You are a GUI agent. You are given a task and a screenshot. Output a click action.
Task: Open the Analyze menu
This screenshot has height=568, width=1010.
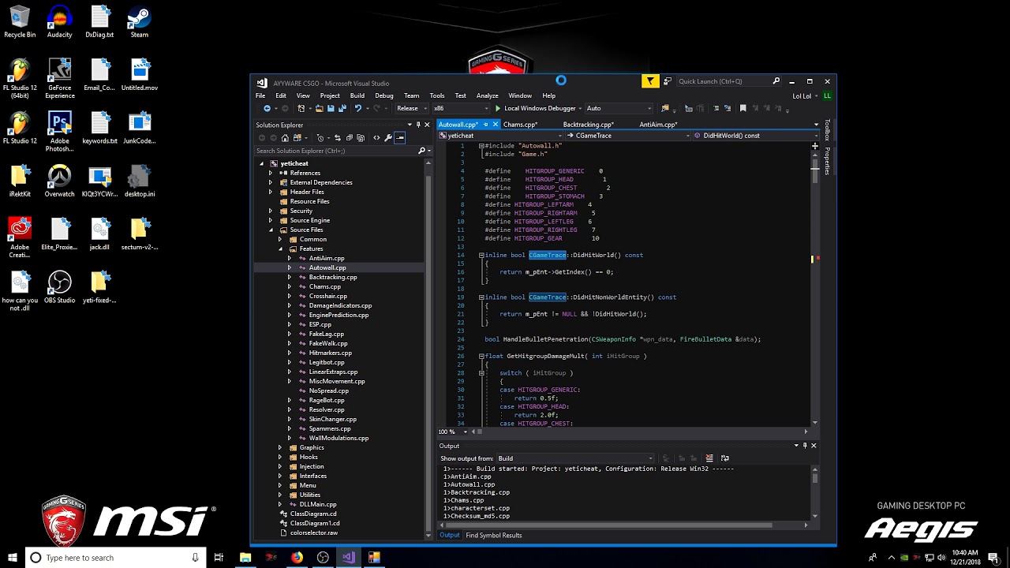point(487,95)
